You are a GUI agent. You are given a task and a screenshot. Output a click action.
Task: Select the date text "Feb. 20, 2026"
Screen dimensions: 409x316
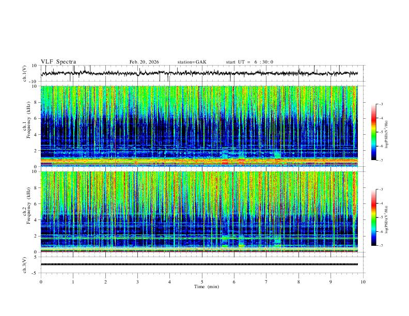144,62
